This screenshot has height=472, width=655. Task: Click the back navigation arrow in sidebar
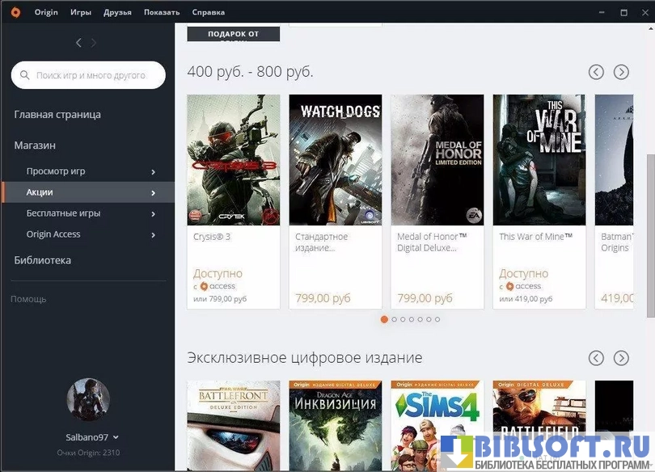(78, 43)
